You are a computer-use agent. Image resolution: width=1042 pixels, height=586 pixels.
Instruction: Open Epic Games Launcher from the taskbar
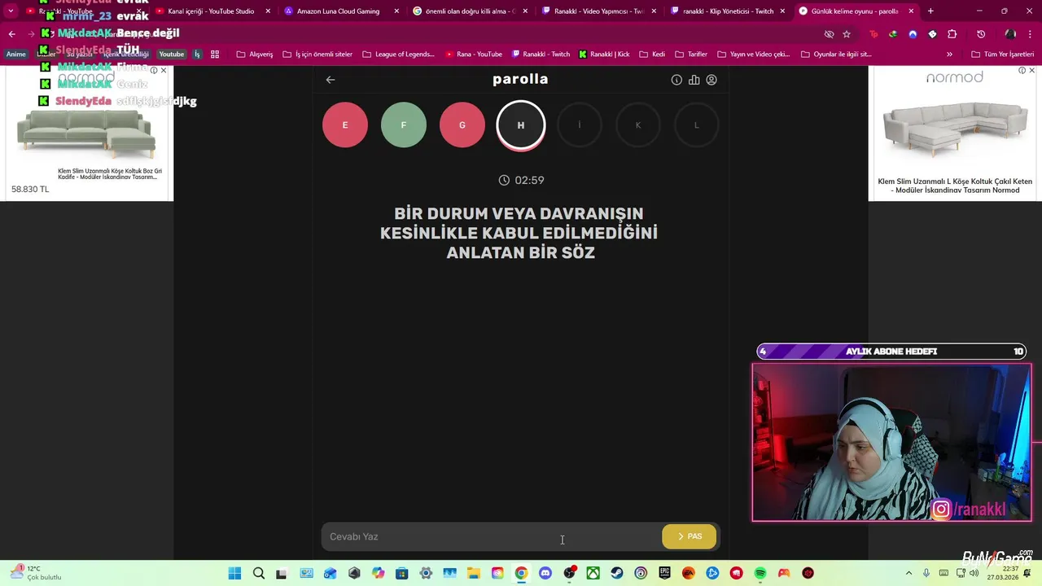(664, 573)
